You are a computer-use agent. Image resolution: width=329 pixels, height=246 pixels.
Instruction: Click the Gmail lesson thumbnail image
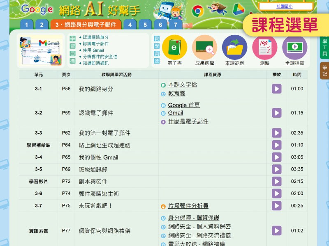40,50
